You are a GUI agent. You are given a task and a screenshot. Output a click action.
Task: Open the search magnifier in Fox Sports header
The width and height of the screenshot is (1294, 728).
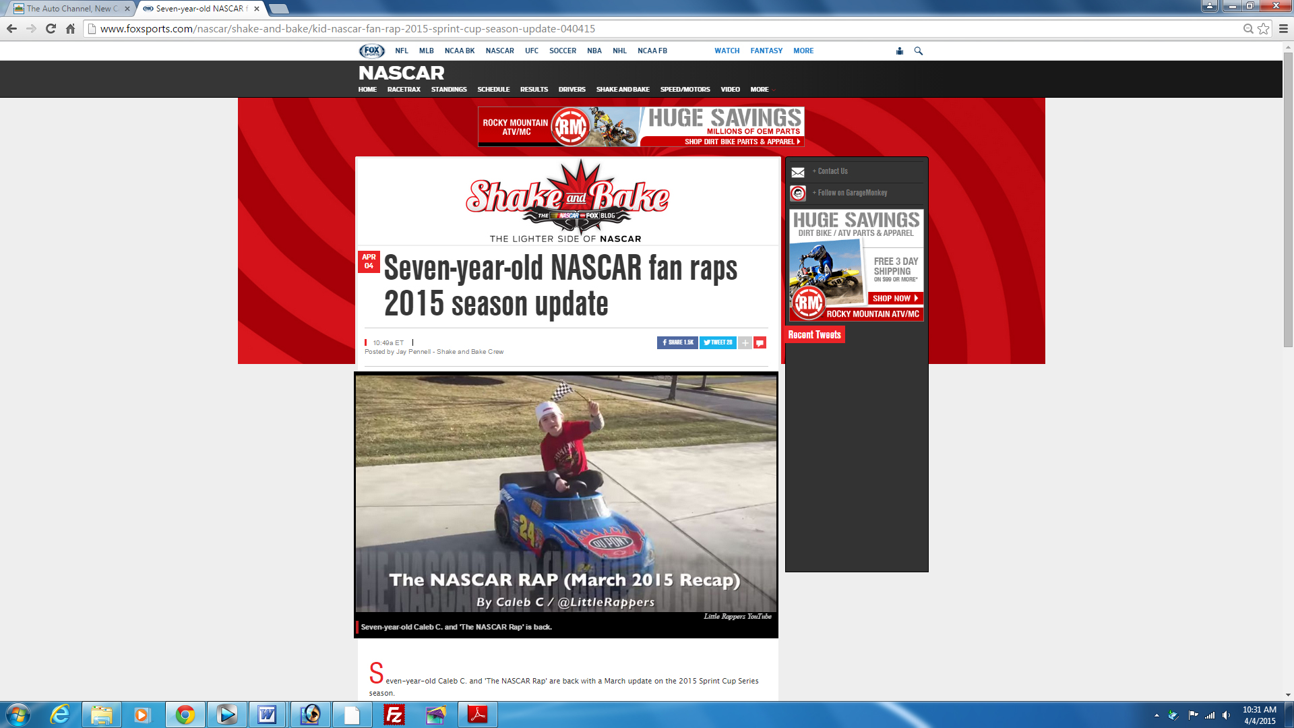pos(918,51)
